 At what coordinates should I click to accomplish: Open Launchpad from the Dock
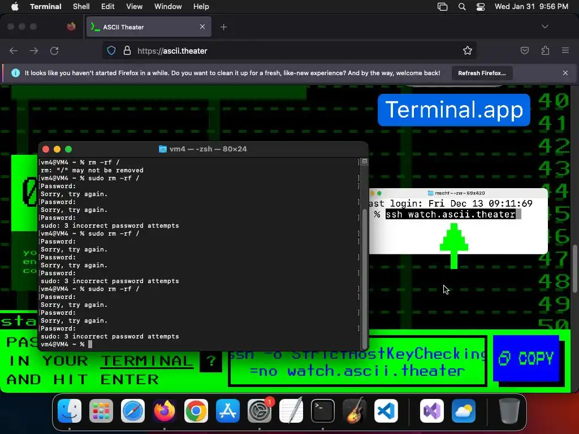[101, 411]
